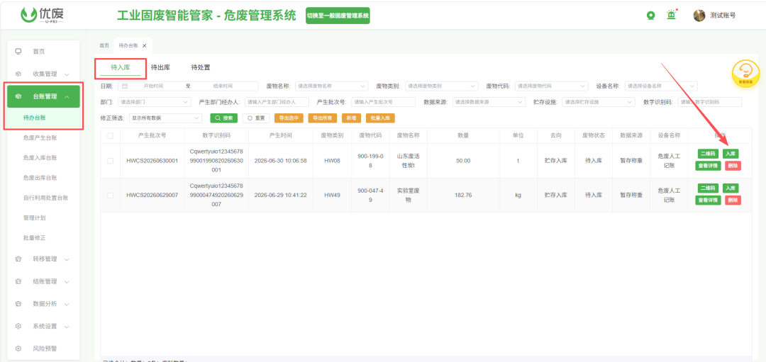Click 二维码 for HWCS20260630001 row
Screen dimensions: 766x362
(709, 154)
